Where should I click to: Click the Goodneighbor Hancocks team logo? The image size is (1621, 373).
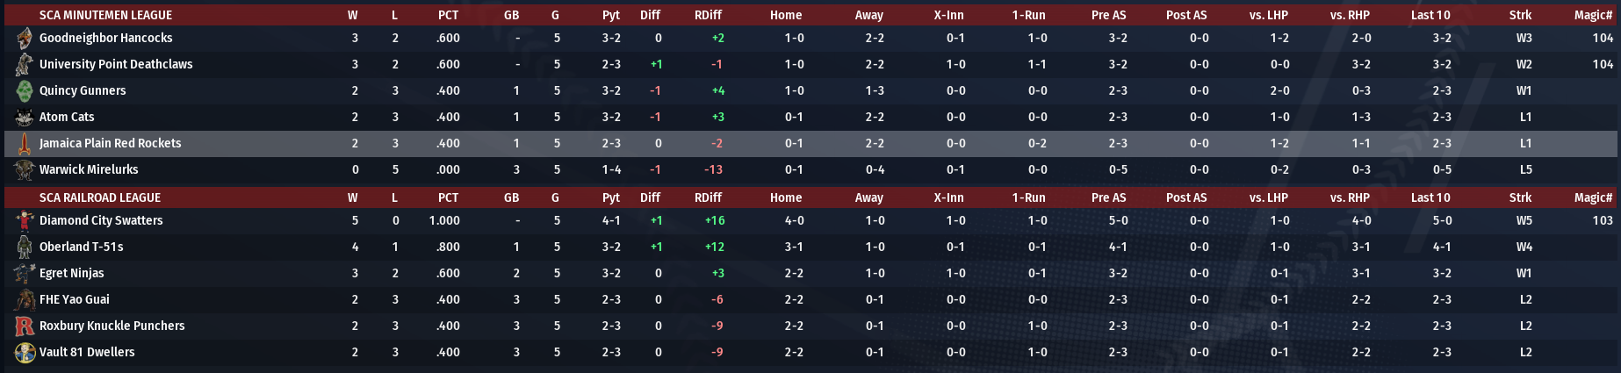click(x=25, y=39)
